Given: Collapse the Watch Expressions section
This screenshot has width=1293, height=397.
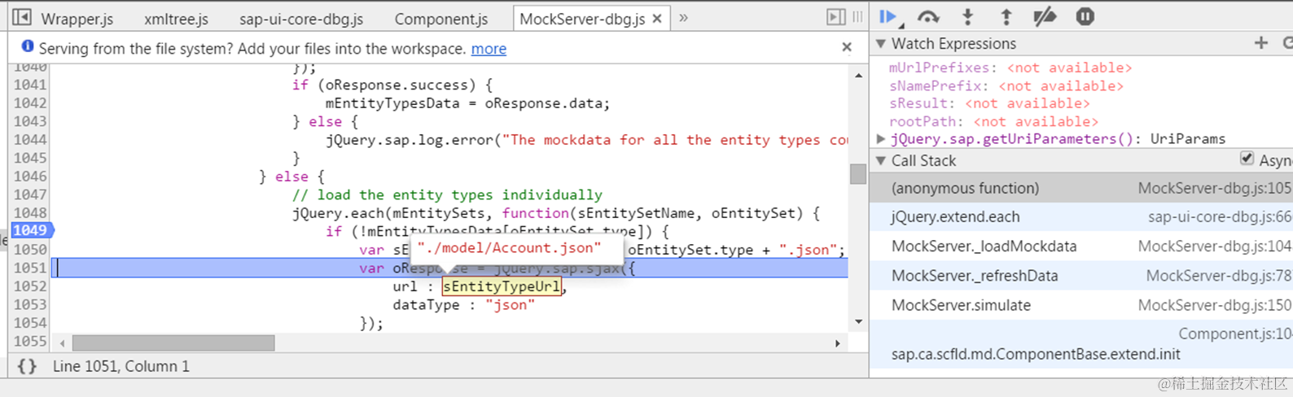Looking at the screenshot, I should [881, 43].
